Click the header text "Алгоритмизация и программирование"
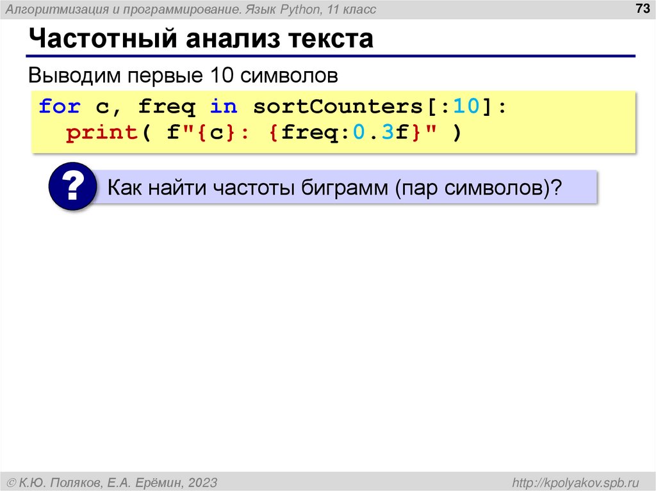The width and height of the screenshot is (656, 491). (123, 9)
